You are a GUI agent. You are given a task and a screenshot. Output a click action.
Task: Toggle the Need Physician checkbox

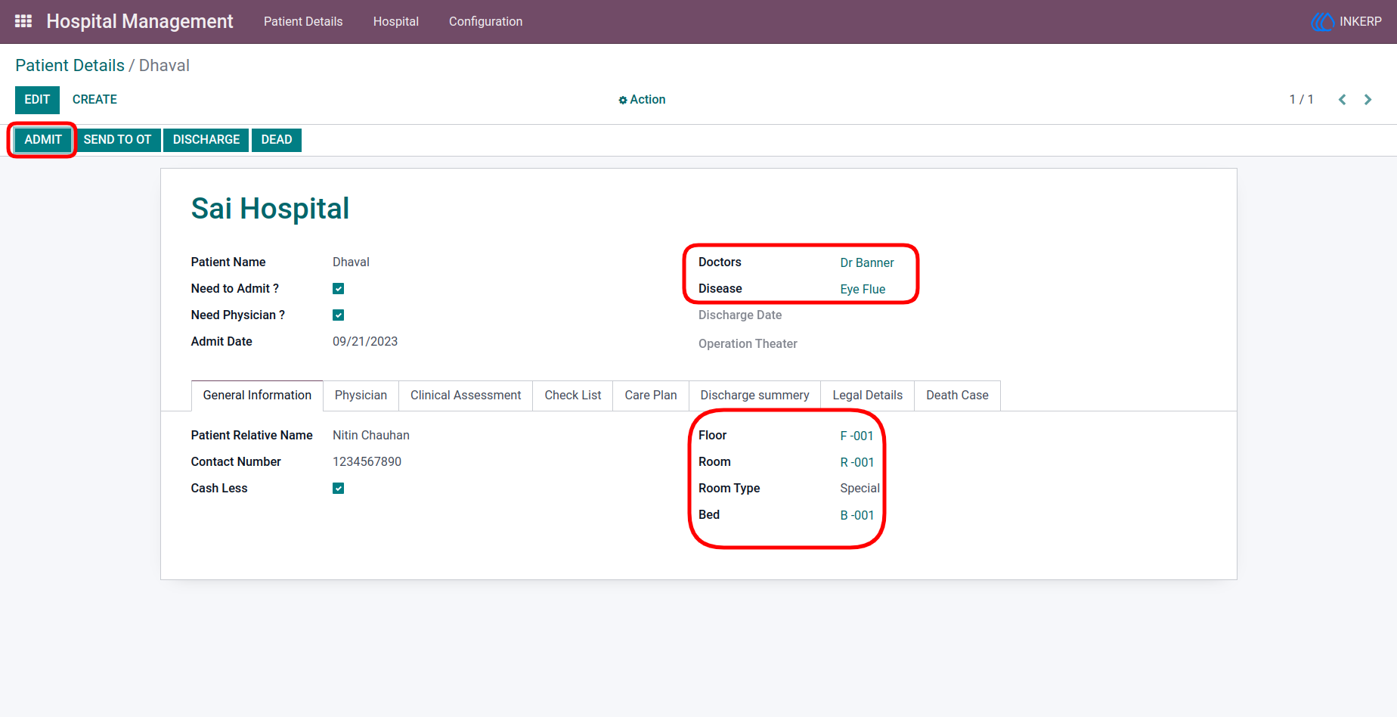339,315
